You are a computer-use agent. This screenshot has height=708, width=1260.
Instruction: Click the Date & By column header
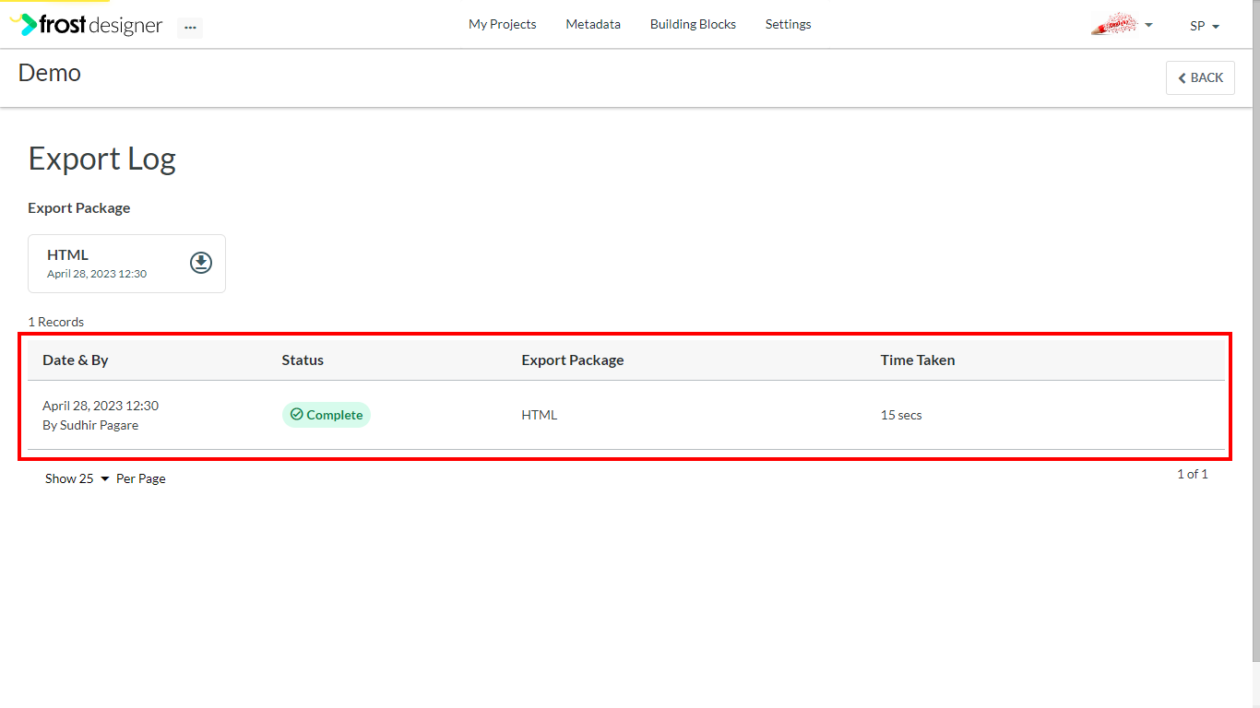pos(76,360)
